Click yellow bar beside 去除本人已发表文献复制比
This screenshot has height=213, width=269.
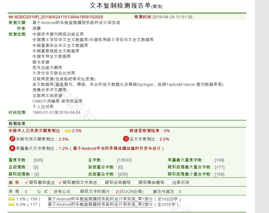[68, 131]
